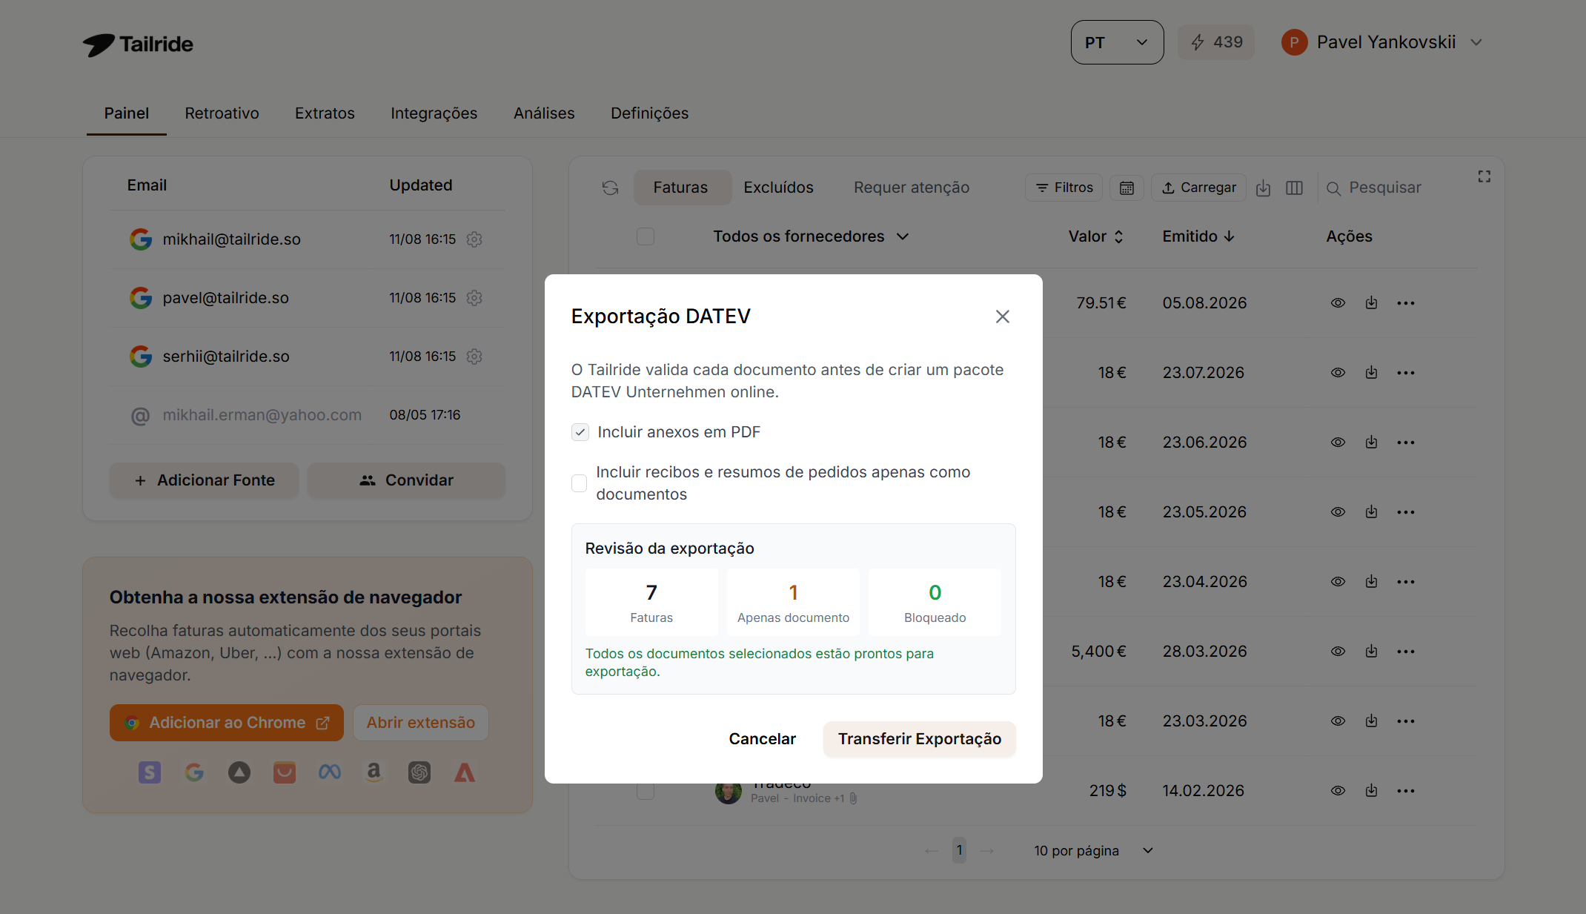Screen dimensions: 1586x914
Task: Click the Convidar button
Action: click(x=406, y=480)
